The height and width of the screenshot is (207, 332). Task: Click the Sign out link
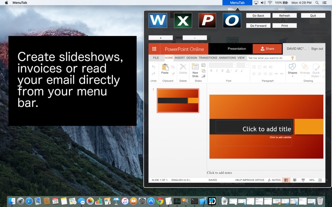(x=317, y=48)
